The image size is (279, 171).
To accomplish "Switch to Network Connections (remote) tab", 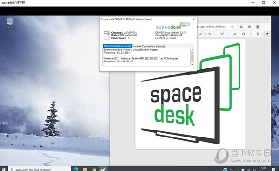I will click(x=149, y=46).
